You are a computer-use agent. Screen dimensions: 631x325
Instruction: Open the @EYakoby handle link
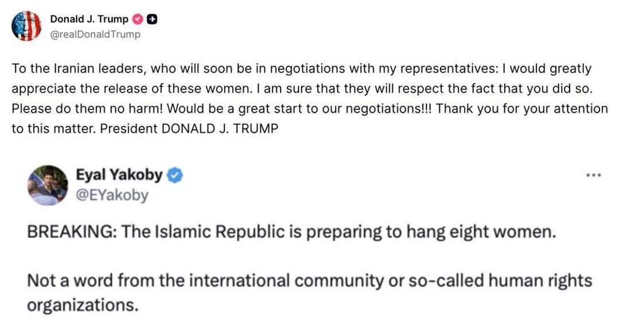click(112, 195)
